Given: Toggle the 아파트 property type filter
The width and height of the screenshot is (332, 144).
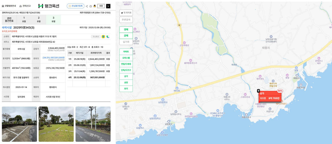Looking at the screenshot, I should (126, 52).
